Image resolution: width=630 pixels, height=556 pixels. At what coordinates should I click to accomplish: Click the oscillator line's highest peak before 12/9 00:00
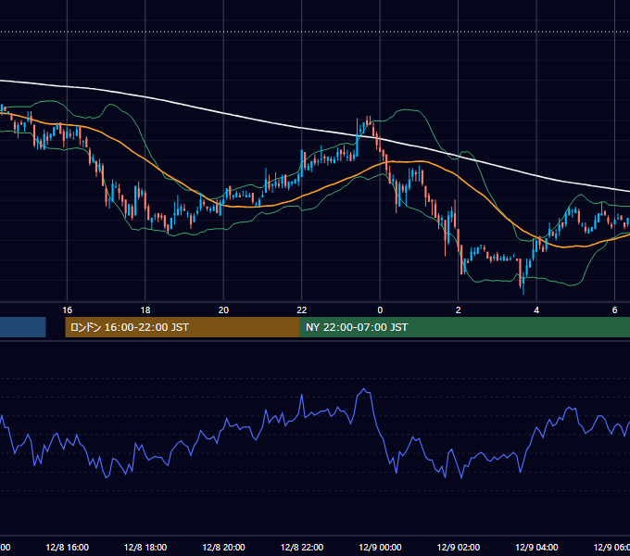pos(364,389)
